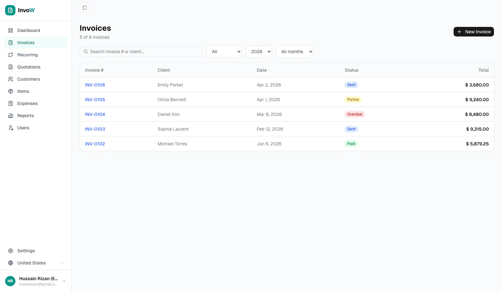Image resolution: width=502 pixels, height=292 pixels.
Task: Click the total $ 3,680.00
Action: pyautogui.click(x=477, y=85)
